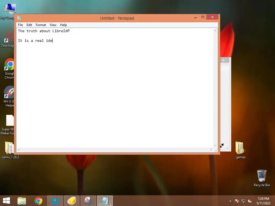Image resolution: width=275 pixels, height=206 pixels.
Task: Click the muted volume tray icon
Action: pyautogui.click(x=250, y=201)
